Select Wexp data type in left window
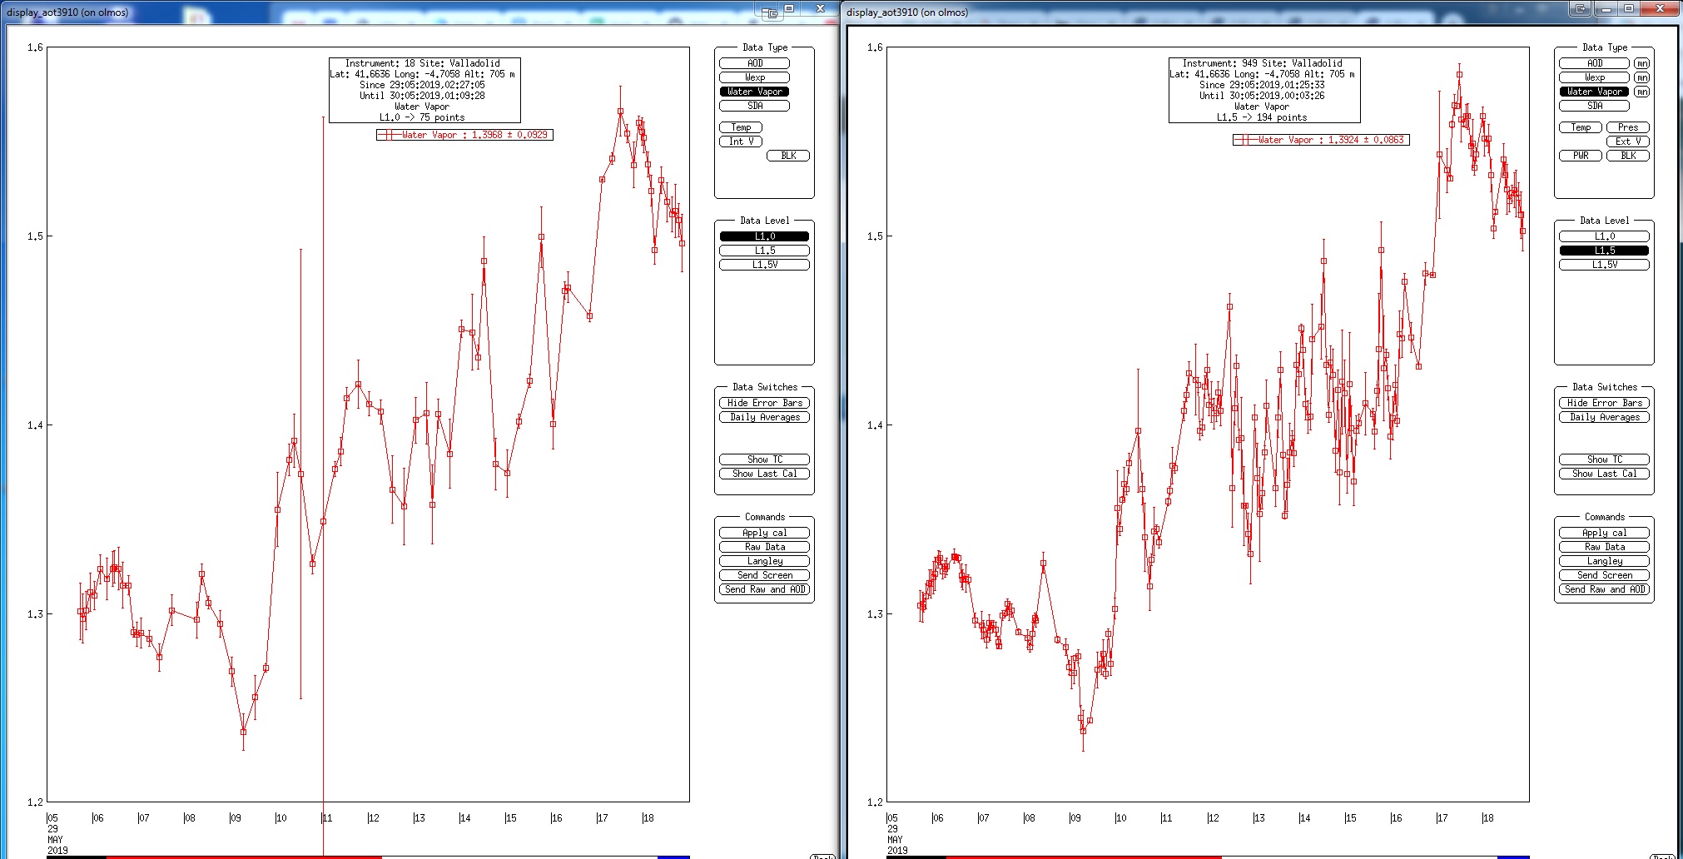1683x859 pixels. pyautogui.click(x=754, y=77)
